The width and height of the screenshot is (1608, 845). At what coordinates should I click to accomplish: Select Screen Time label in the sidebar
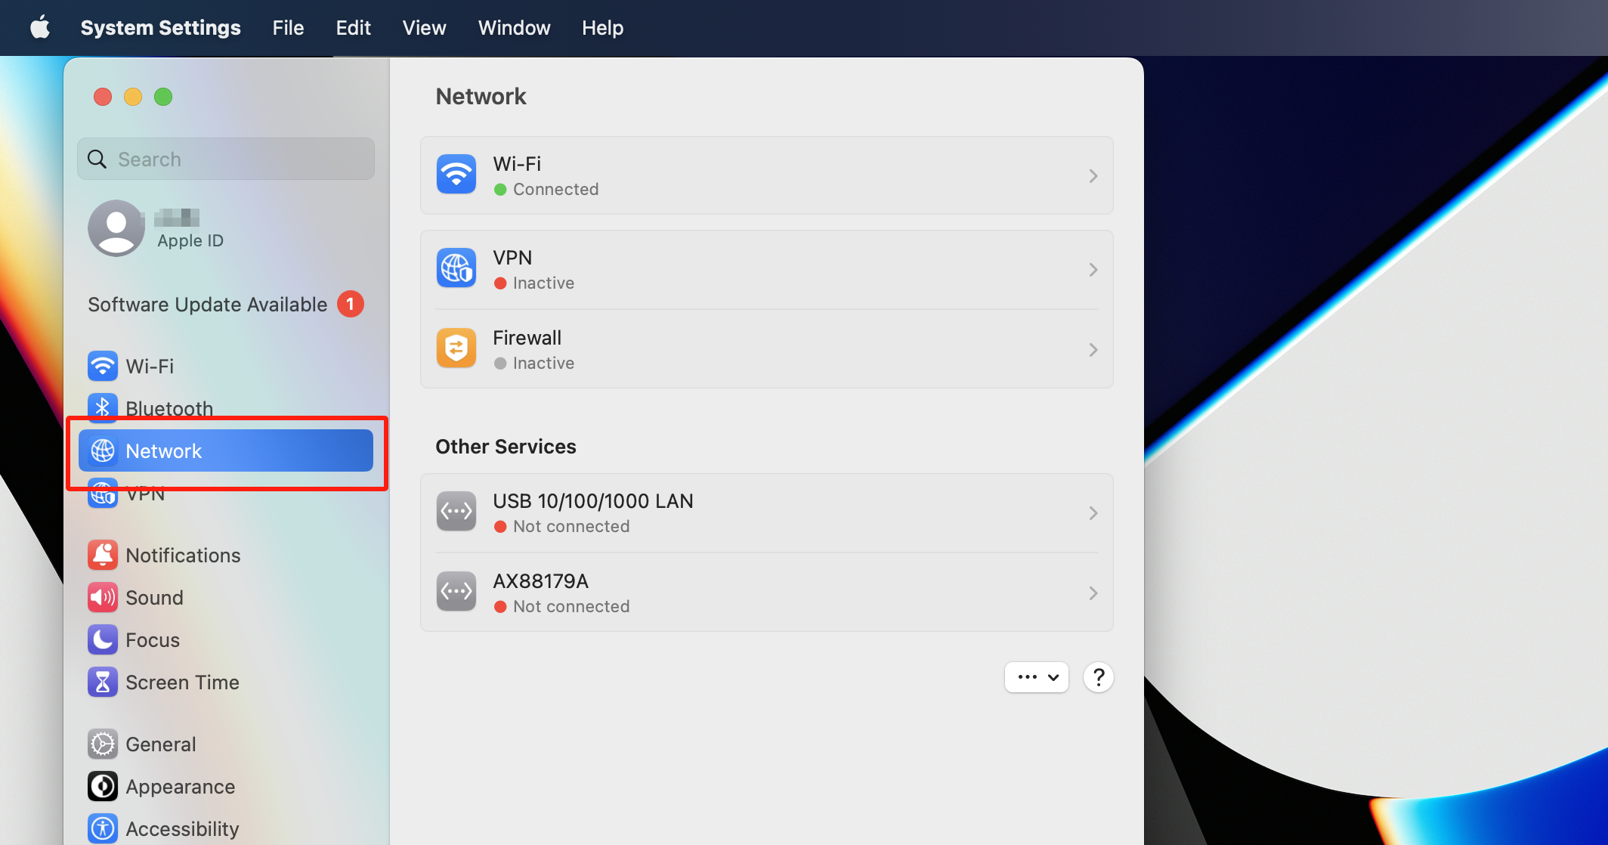[x=182, y=682]
